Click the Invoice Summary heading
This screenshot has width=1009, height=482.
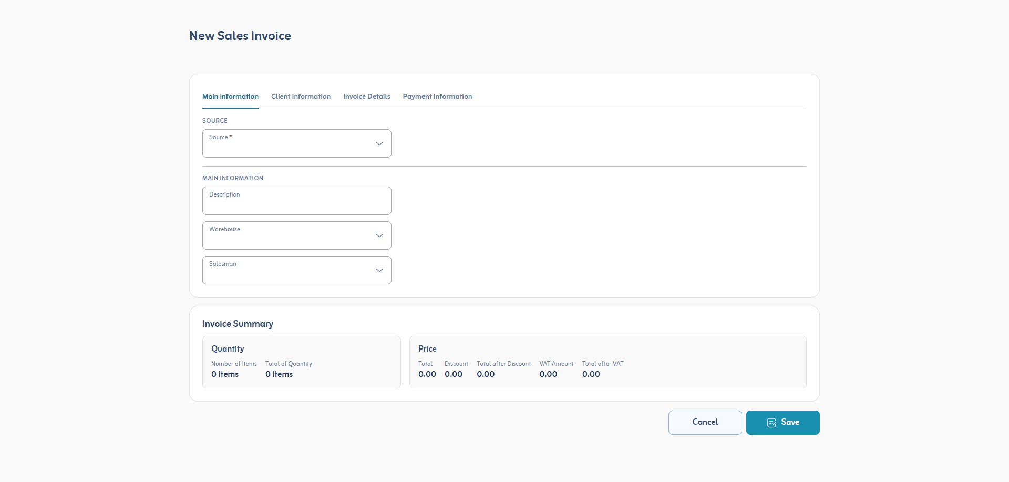[238, 324]
